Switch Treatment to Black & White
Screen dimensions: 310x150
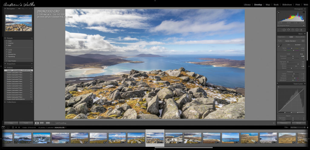(300, 37)
